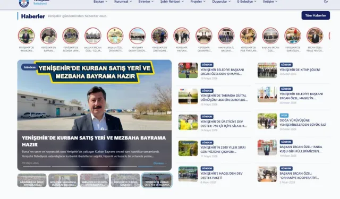The height and width of the screenshot is (199, 340).
Task: Click the Devamı link on featured slide
Action: click(160, 163)
